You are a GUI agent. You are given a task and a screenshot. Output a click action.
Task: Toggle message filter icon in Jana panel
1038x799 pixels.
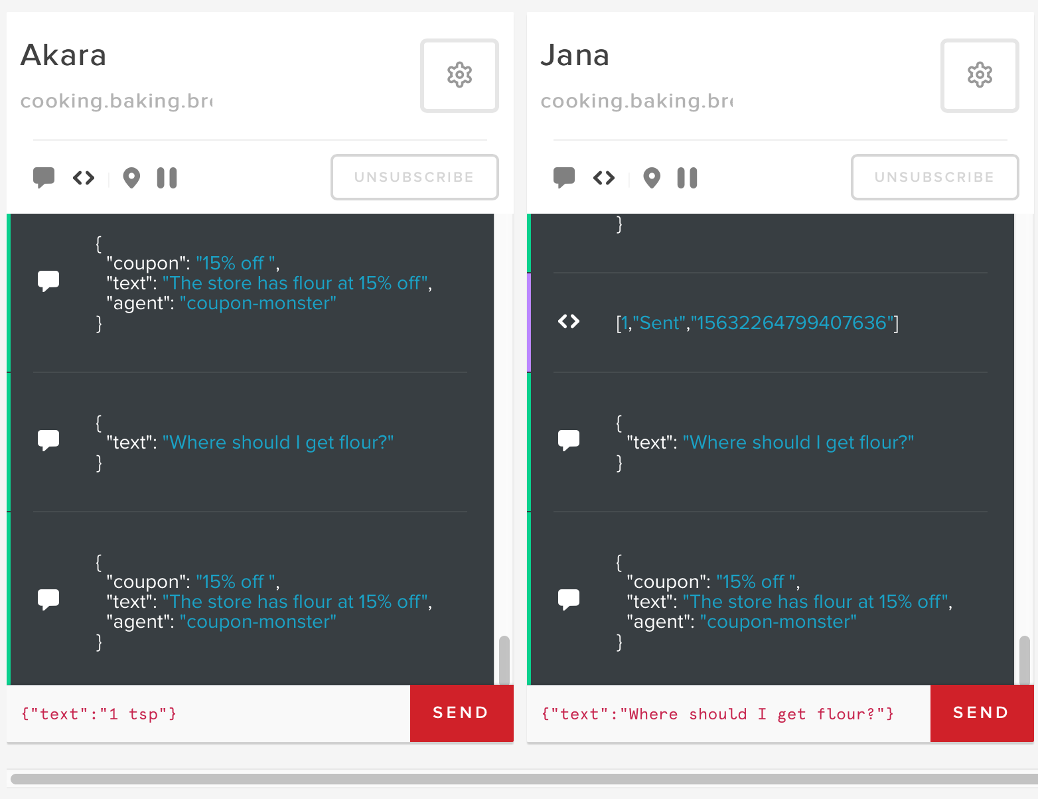[564, 177]
